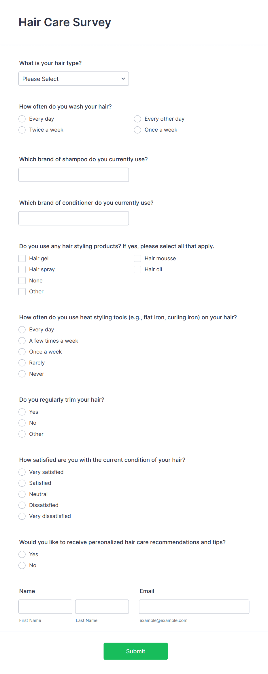
Task: Click the Submit button
Action: click(135, 651)
